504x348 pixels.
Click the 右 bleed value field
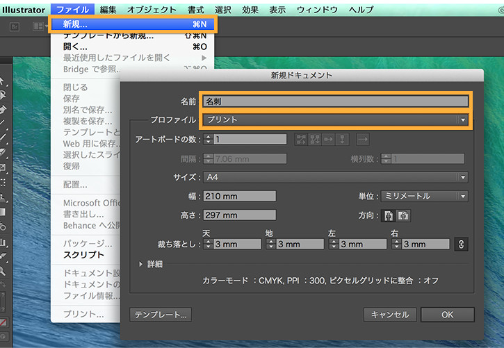coord(426,245)
